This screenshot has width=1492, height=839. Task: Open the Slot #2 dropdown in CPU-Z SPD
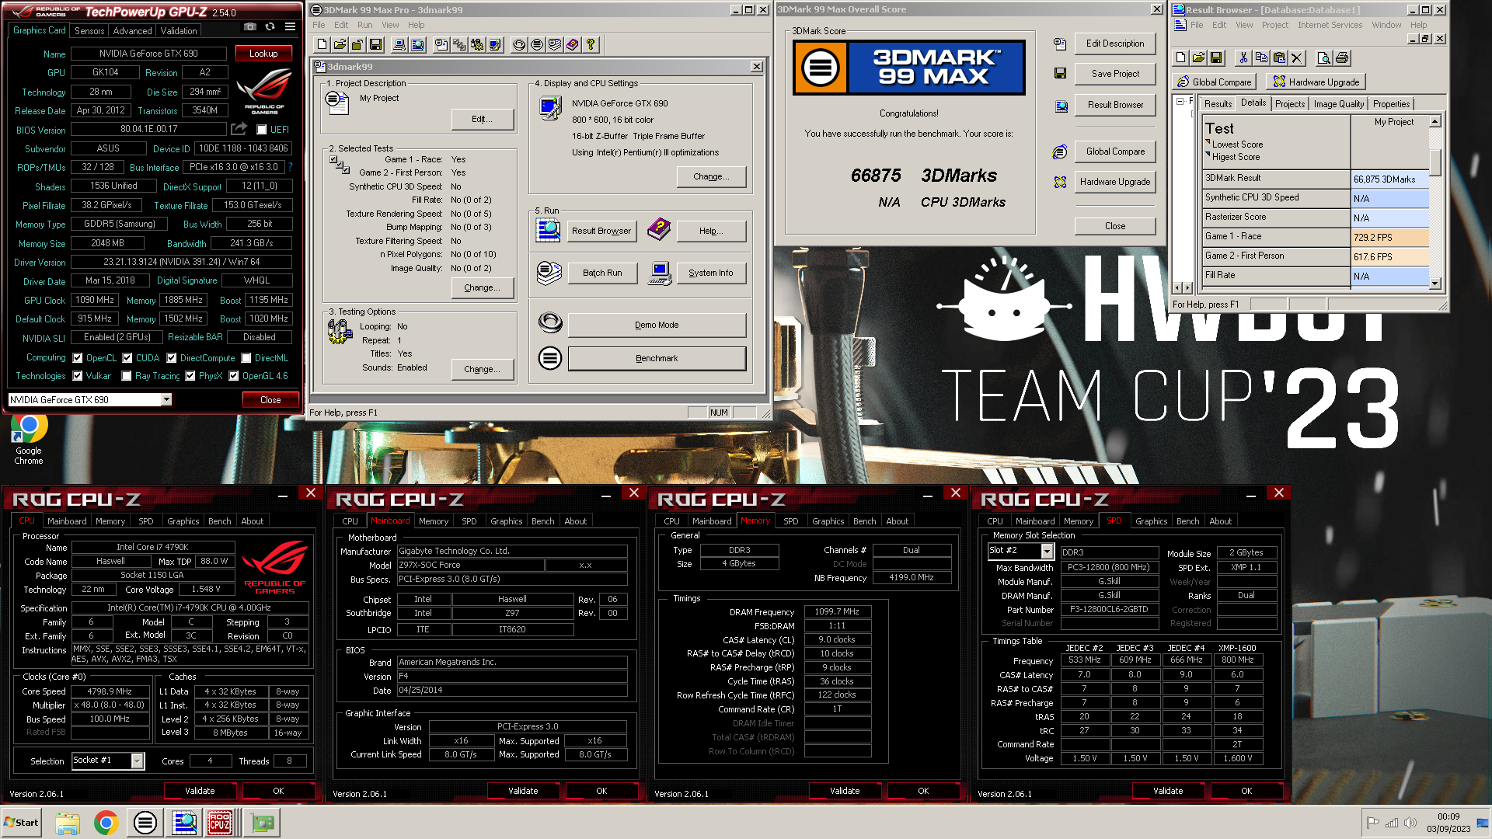tap(1047, 551)
